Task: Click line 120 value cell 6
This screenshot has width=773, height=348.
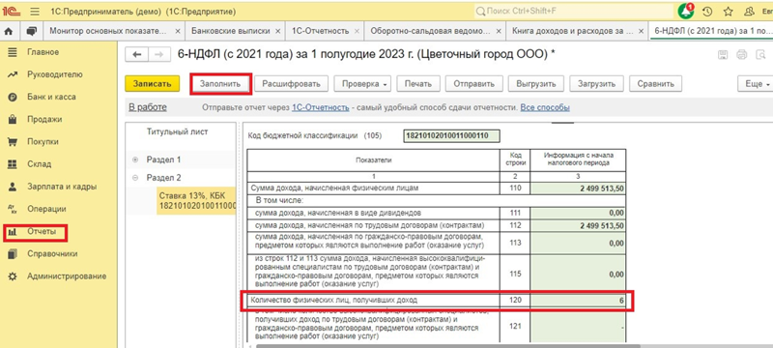Action: coord(578,301)
